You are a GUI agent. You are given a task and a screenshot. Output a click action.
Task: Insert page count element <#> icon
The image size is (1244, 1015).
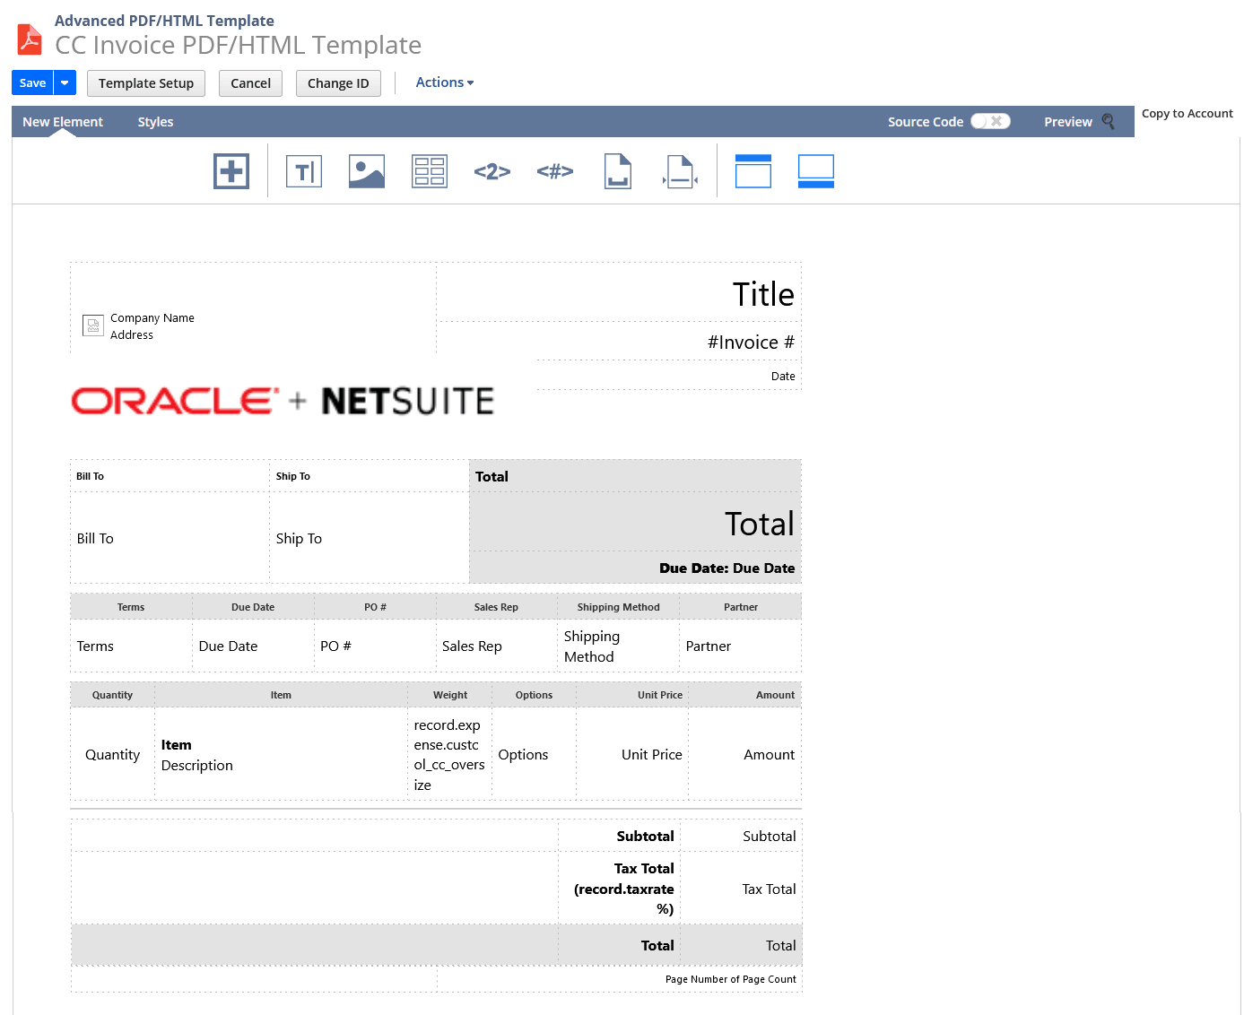pos(555,171)
